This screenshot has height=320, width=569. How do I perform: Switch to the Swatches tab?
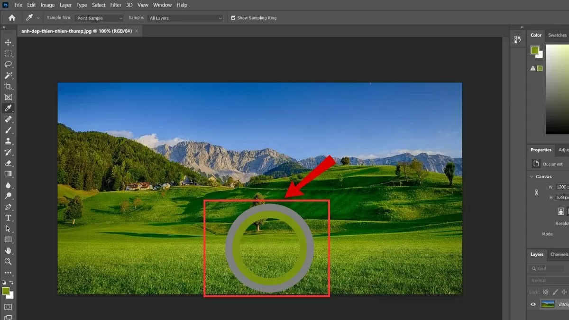(557, 35)
